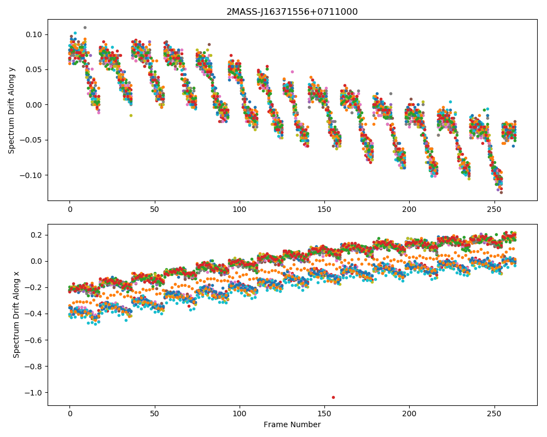Click the -0.8 tick label on x-drift plot
547x437 pixels.
click(33, 367)
